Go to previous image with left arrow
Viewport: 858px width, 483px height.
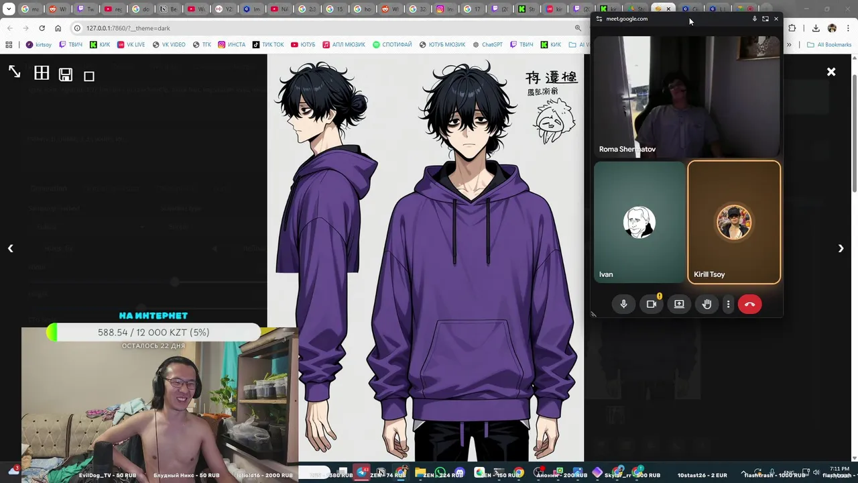point(11,248)
